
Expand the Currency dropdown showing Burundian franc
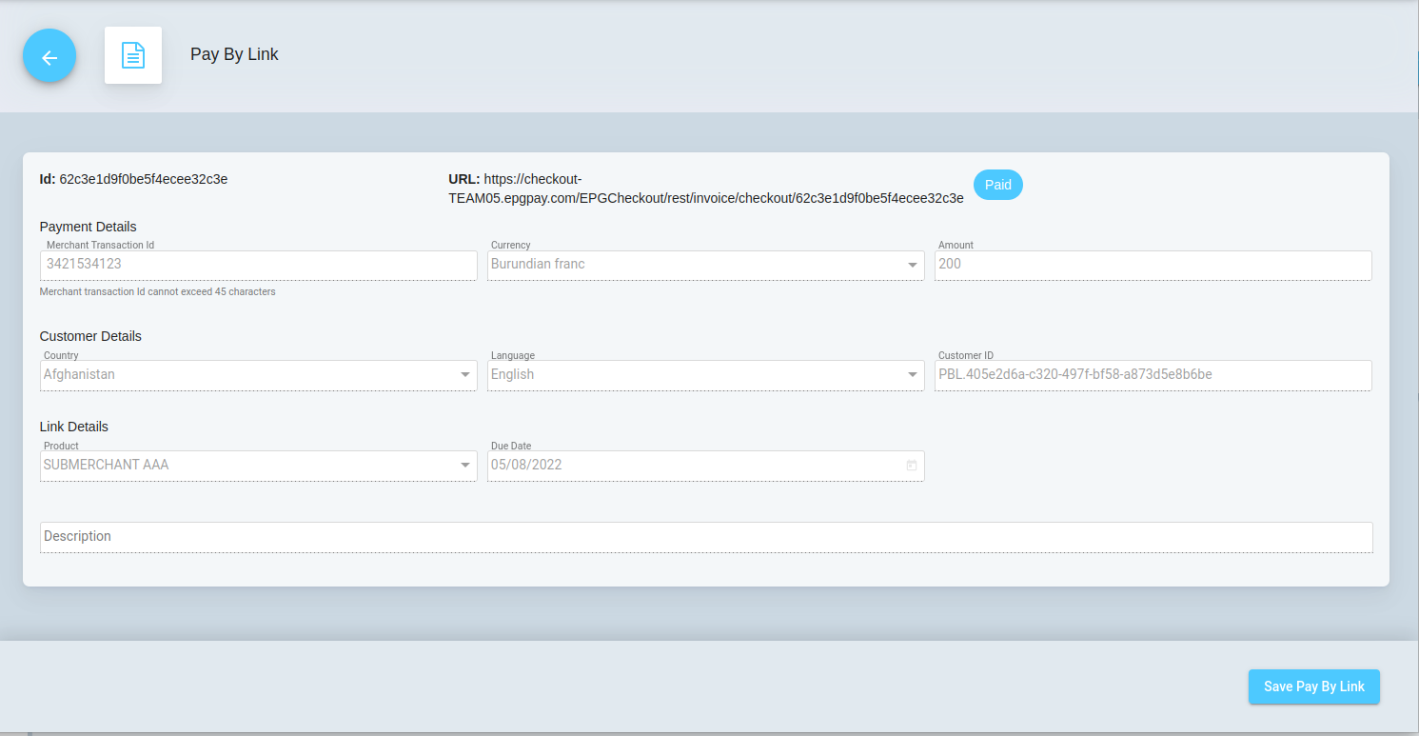pyautogui.click(x=913, y=265)
